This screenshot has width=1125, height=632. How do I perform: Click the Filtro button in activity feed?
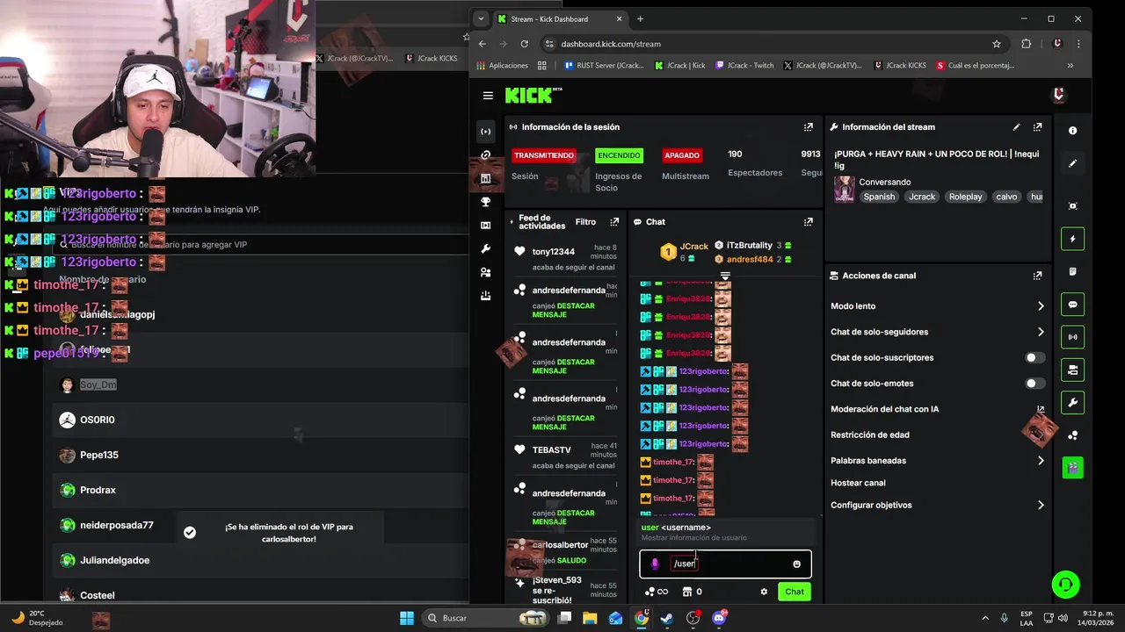click(x=585, y=222)
